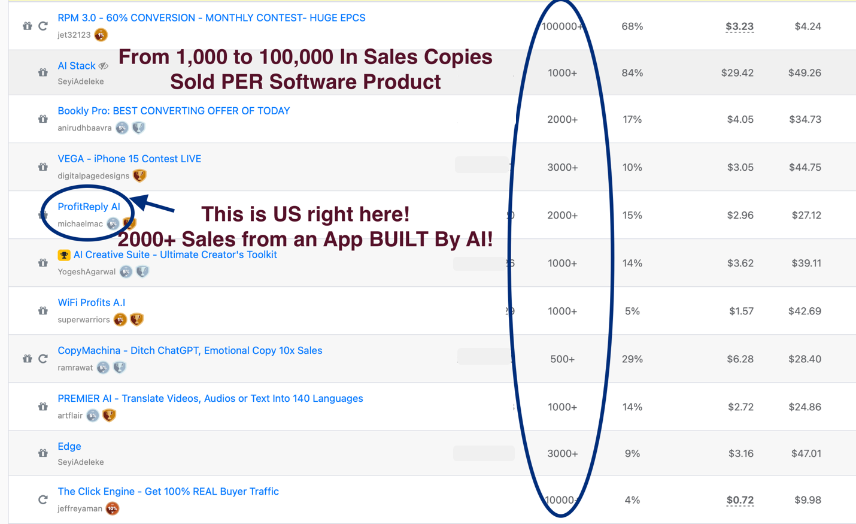Image resolution: width=856 pixels, height=524 pixels.
Task: Open the RPM 3.0 monthly contest link
Action: [211, 18]
